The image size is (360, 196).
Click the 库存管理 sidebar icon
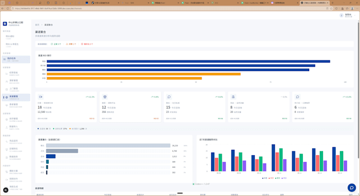click(6, 120)
